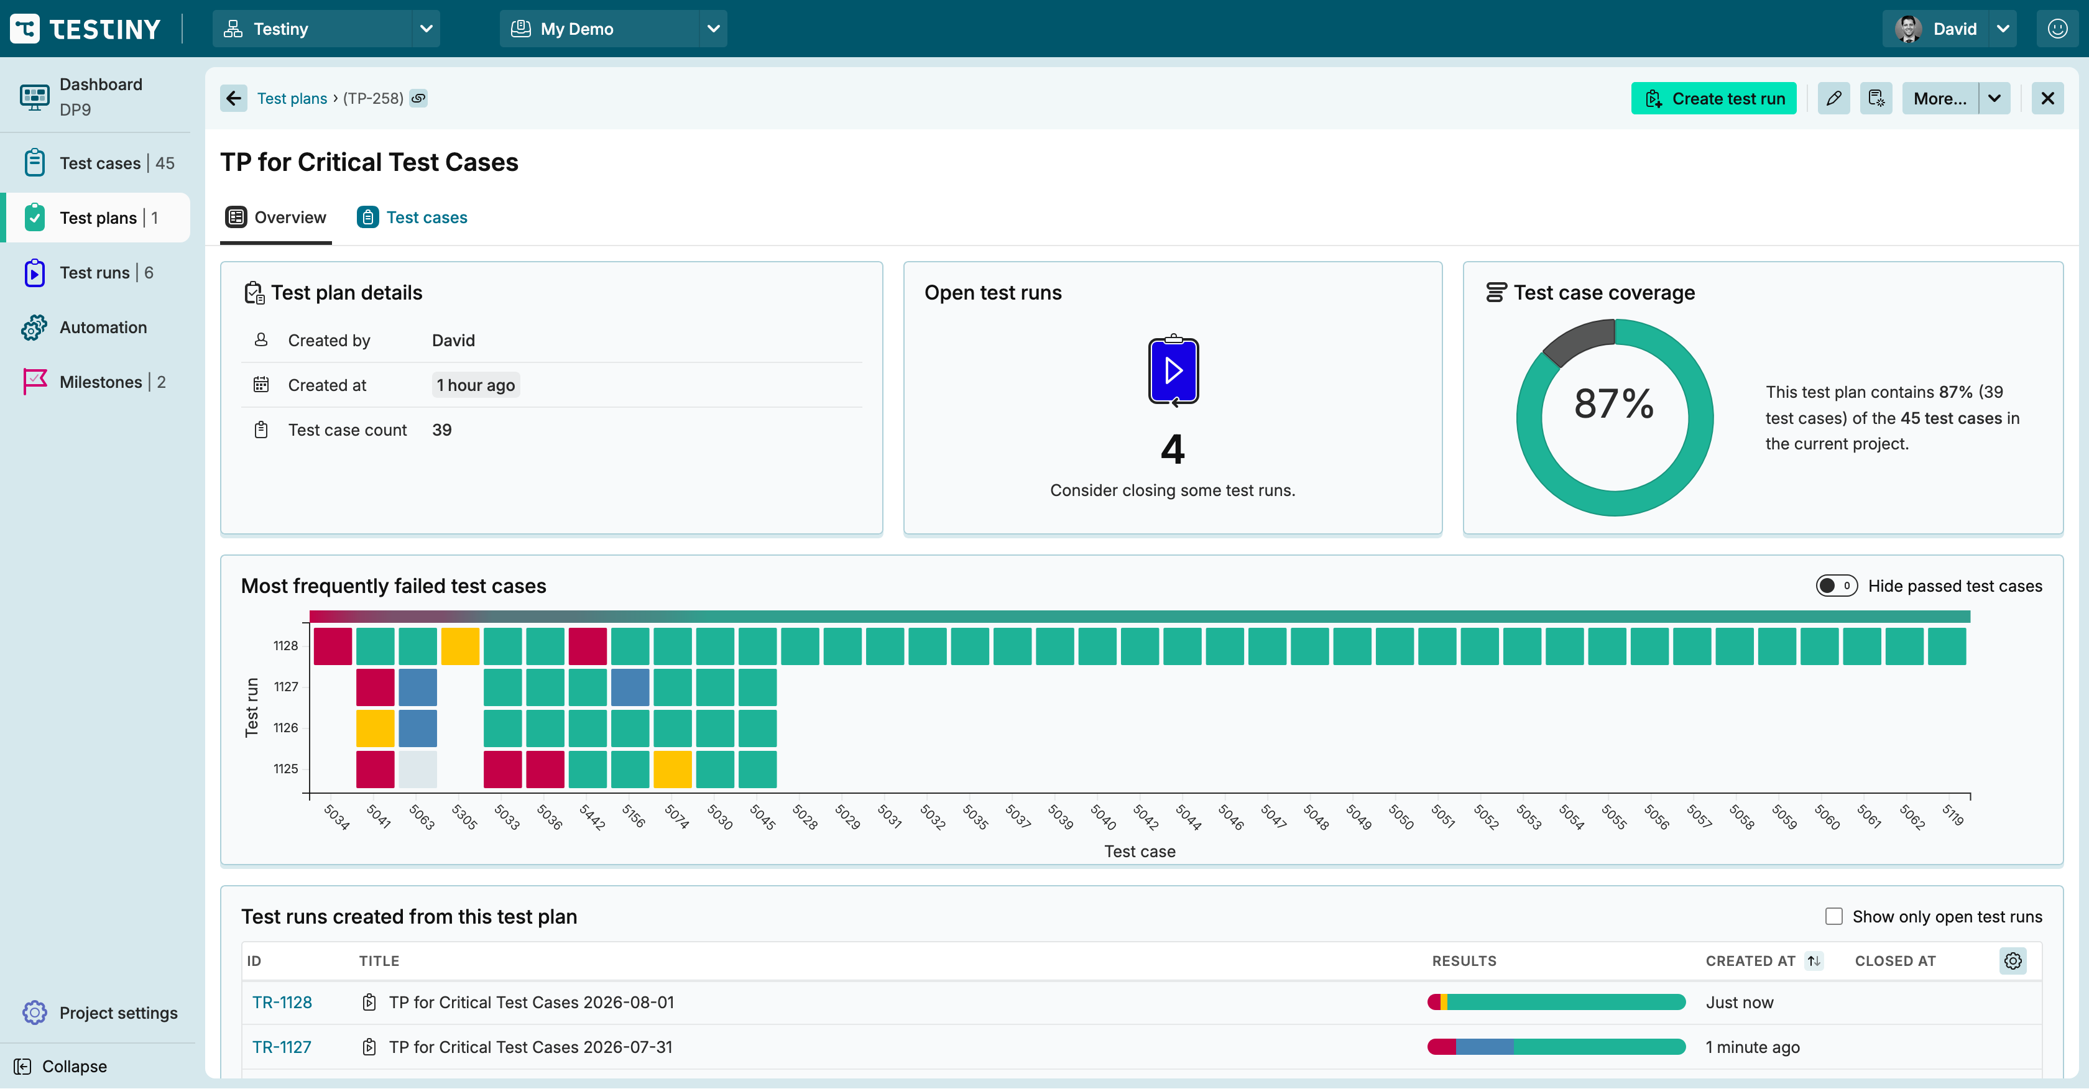Click the TR-1127 run type icon
Viewport: 2089px width, 1089px height.
tap(369, 1047)
